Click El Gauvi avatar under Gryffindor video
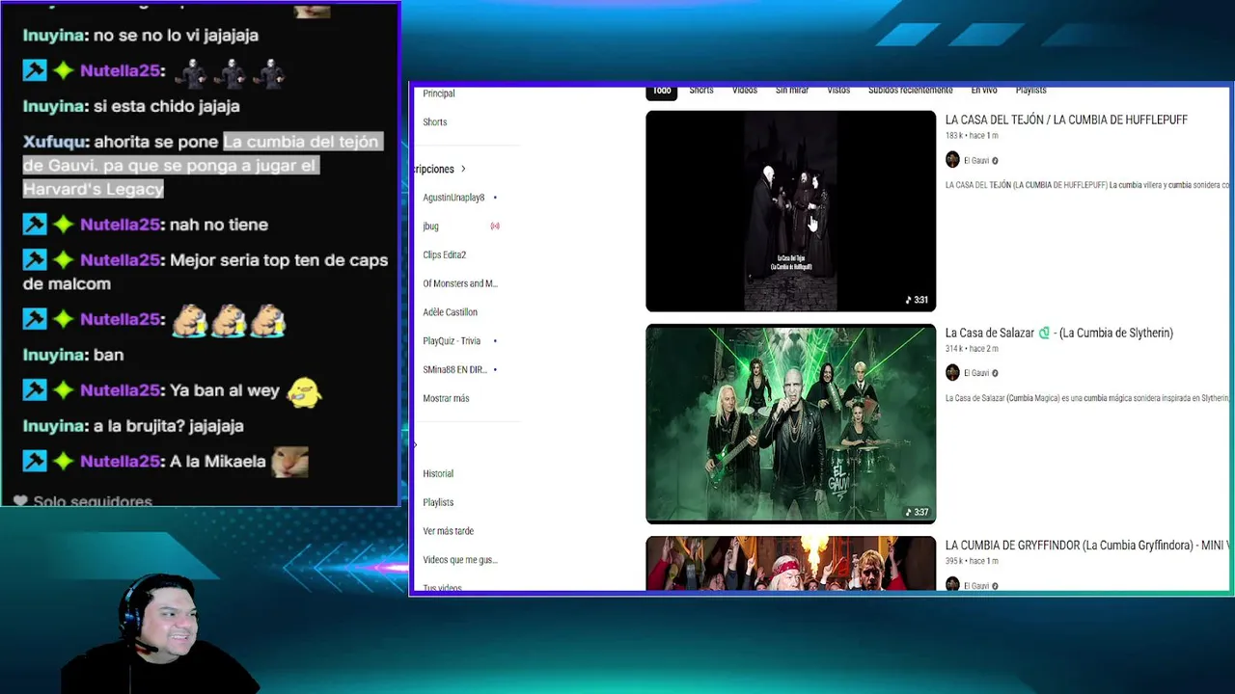The image size is (1235, 694). [x=952, y=585]
